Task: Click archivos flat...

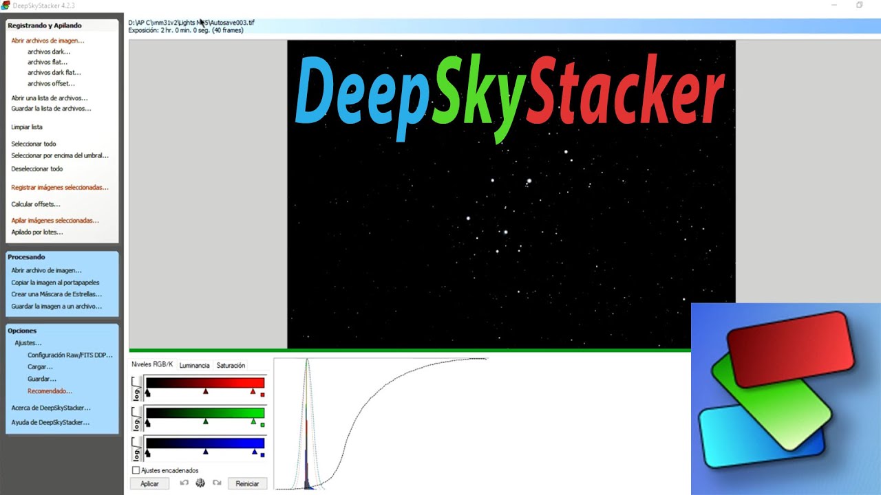Action: pyautogui.click(x=47, y=62)
